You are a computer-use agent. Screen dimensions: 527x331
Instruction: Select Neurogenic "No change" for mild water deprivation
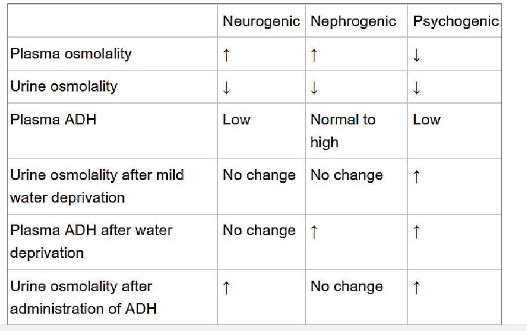pos(259,175)
